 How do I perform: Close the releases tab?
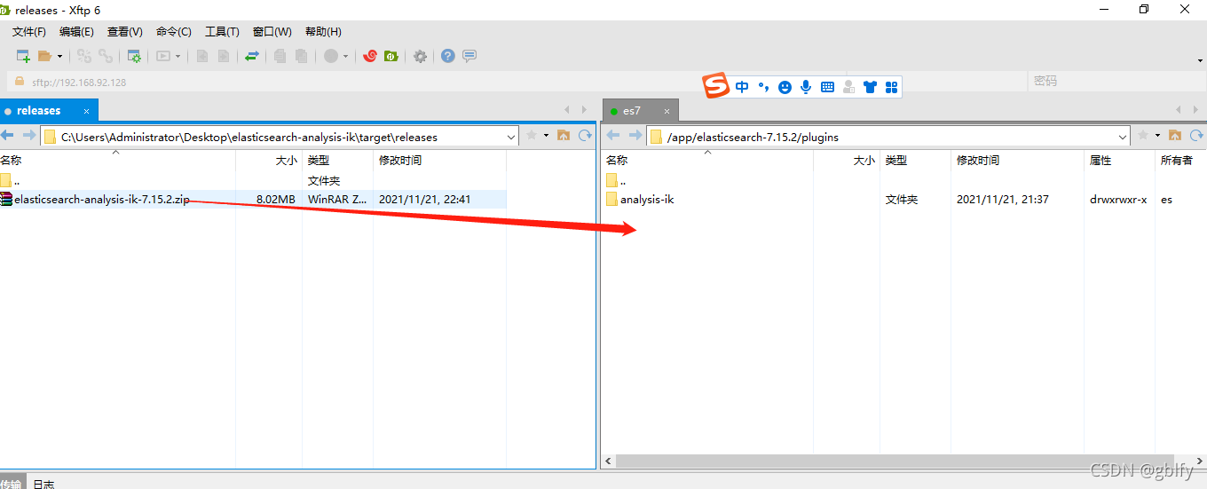pos(87,111)
